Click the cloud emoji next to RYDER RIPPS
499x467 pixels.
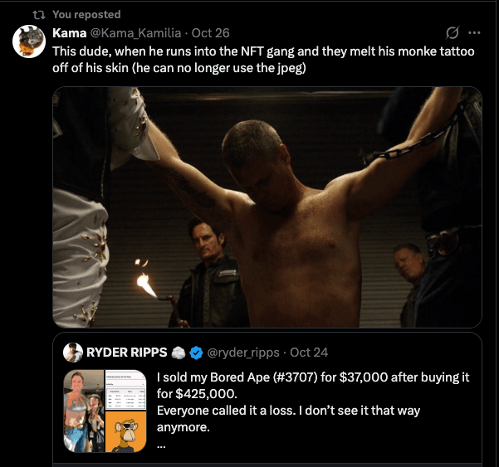(x=179, y=353)
